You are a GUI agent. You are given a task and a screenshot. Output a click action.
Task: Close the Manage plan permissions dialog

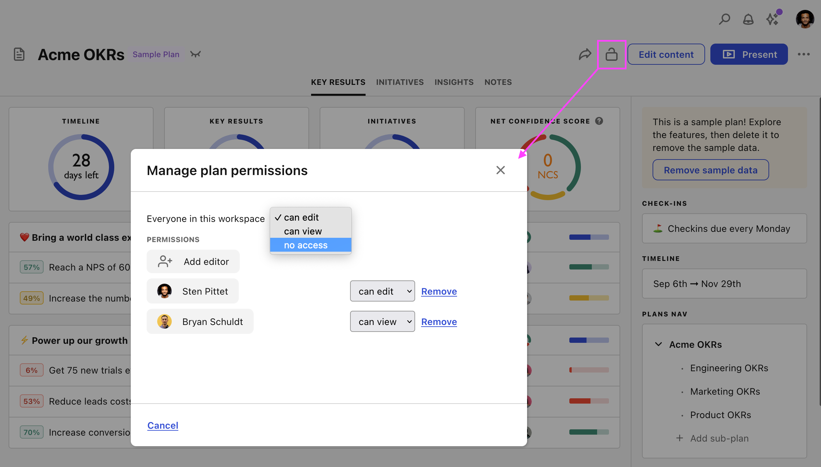[x=500, y=170]
